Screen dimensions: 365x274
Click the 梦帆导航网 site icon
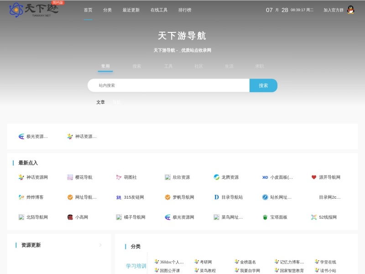coord(167,197)
